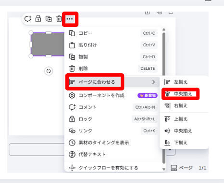Select ロック menu entry
This screenshot has height=183, width=224.
click(113, 119)
